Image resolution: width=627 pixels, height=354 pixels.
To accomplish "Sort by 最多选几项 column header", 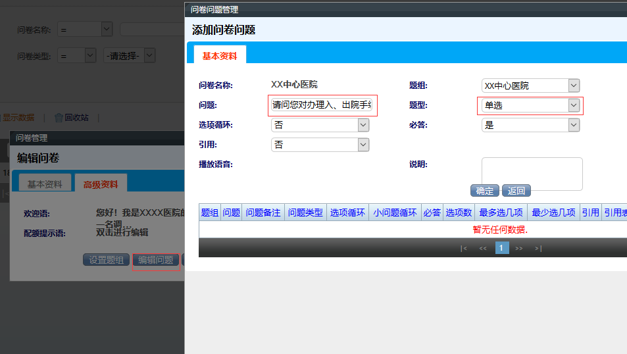I will 501,213.
